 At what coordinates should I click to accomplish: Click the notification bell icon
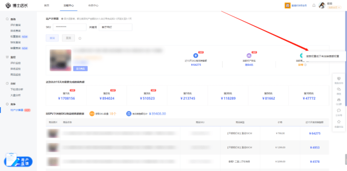tap(314, 5)
